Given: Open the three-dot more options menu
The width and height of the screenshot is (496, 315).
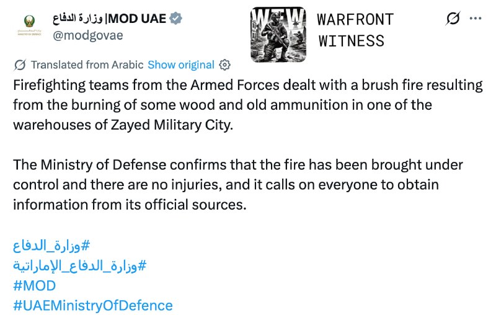Looking at the screenshot, I should click(x=476, y=19).
